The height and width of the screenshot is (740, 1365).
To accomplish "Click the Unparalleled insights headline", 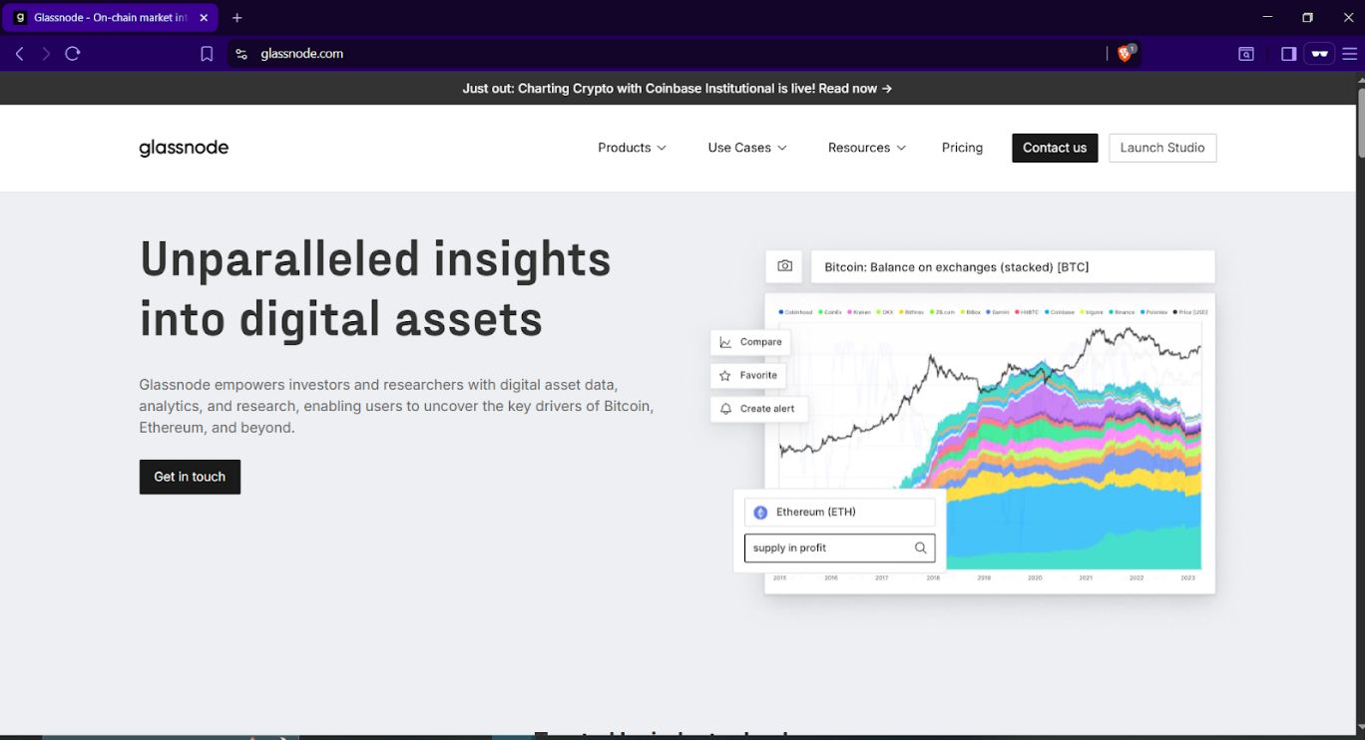I will click(375, 289).
